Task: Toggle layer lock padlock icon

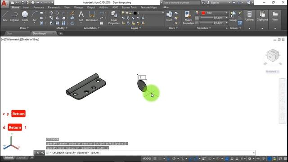Action: click(x=130, y=13)
